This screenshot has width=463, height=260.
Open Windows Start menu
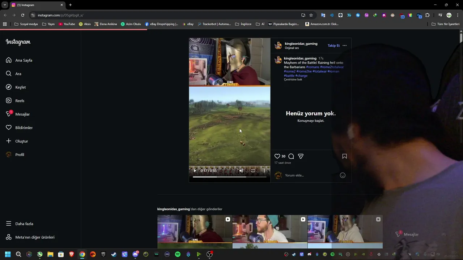coord(8,254)
